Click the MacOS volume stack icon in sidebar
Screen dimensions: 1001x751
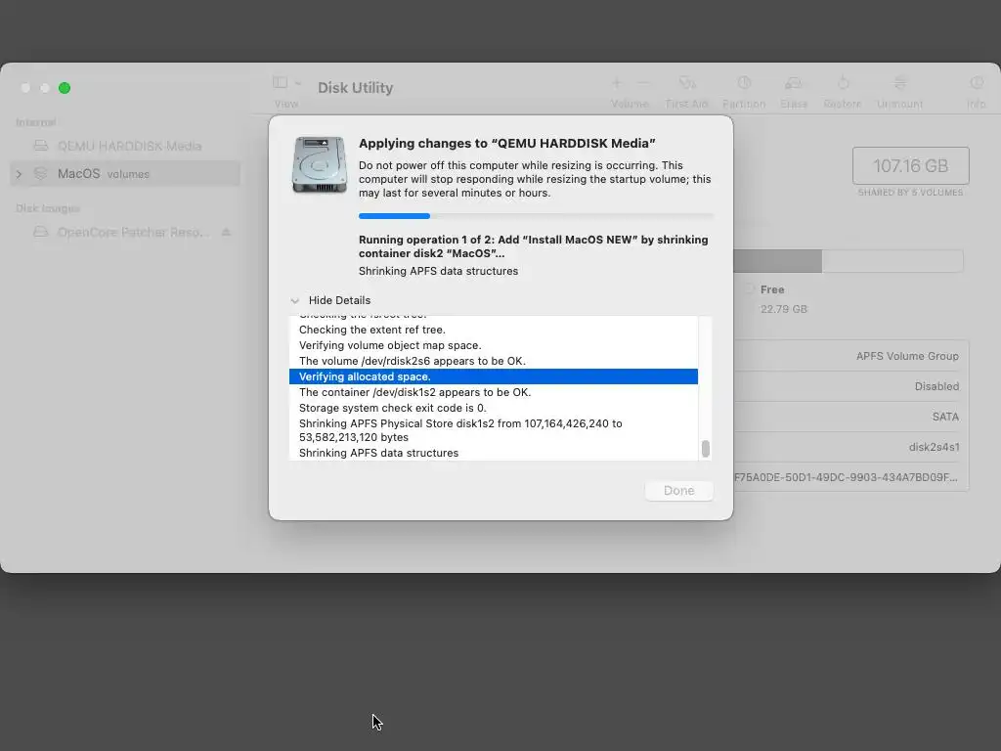(41, 174)
